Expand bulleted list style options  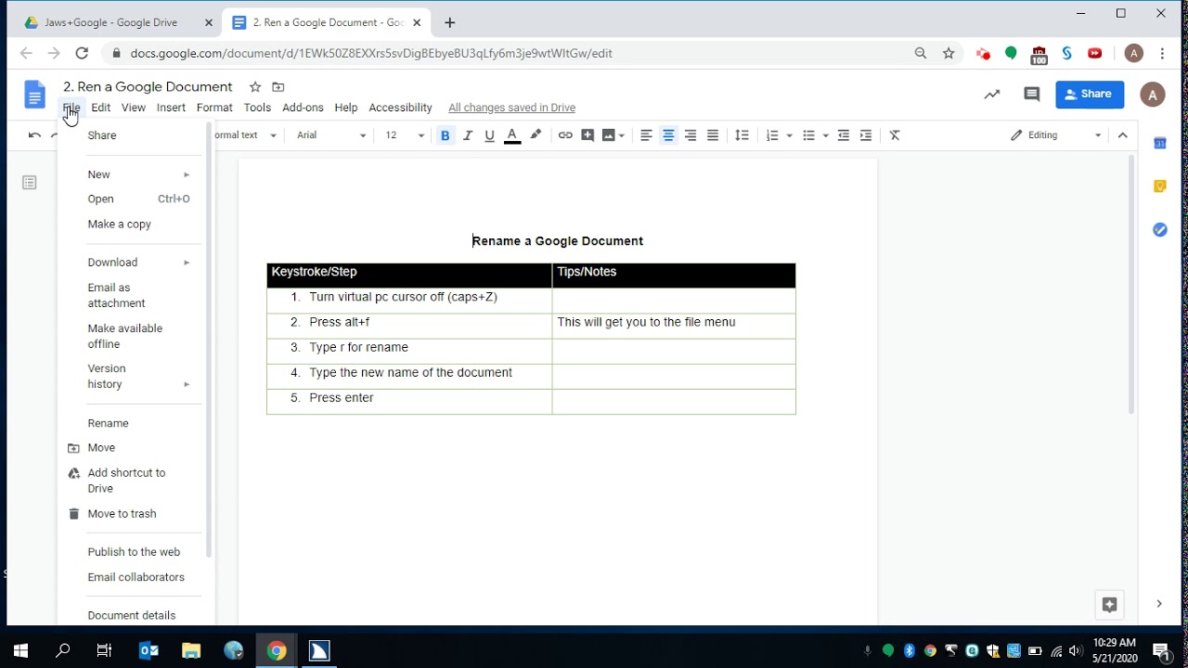click(x=825, y=135)
